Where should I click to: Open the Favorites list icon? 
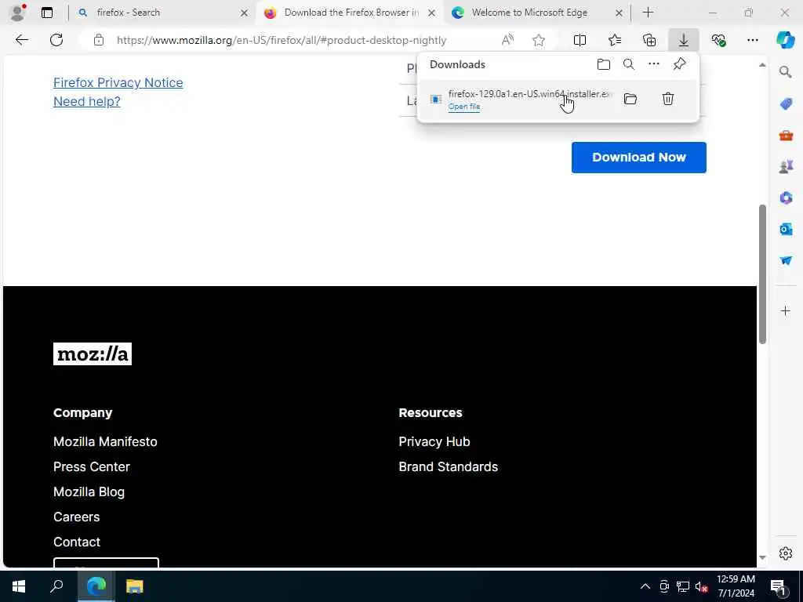[x=615, y=40]
